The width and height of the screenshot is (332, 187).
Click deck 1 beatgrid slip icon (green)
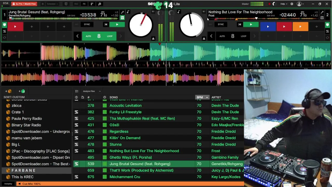point(122,18)
